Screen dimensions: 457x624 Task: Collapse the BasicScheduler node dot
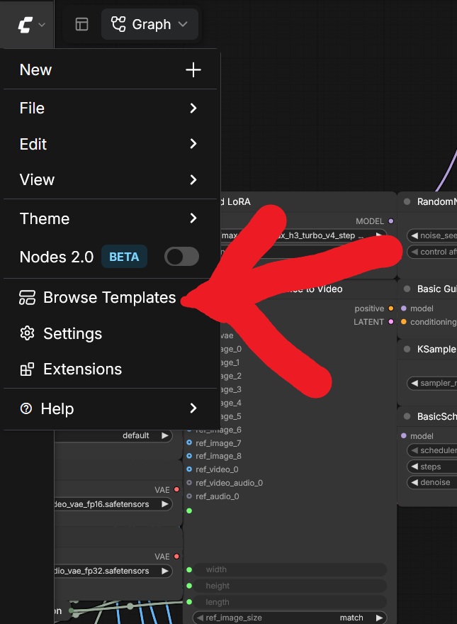(407, 416)
